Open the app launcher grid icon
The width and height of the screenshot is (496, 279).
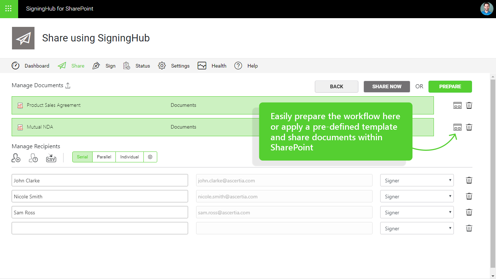pos(9,9)
